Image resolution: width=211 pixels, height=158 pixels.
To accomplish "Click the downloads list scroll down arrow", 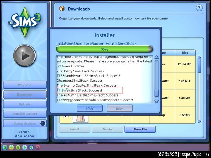I will pyautogui.click(x=199, y=122).
